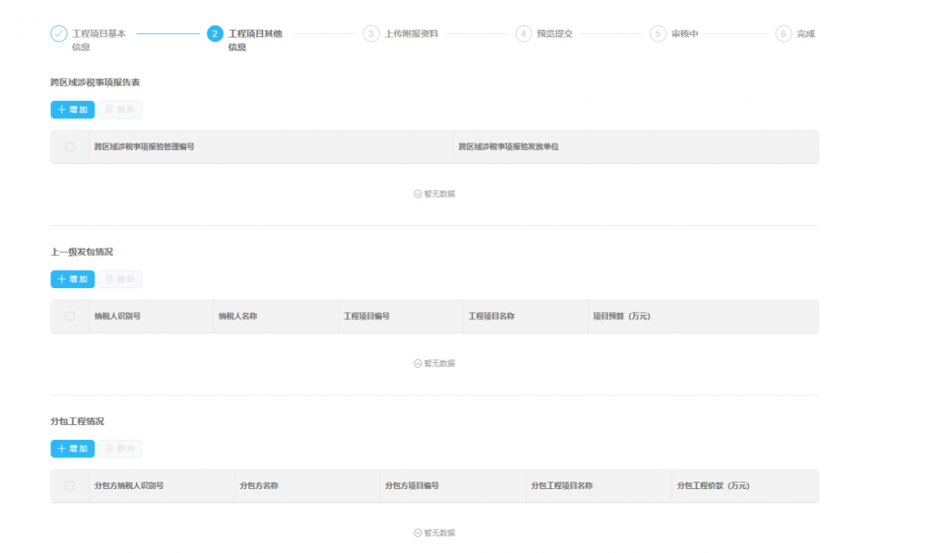The width and height of the screenshot is (927, 553).
Task: Click the 分包工程价款 (万元) column header
Action: click(x=713, y=485)
